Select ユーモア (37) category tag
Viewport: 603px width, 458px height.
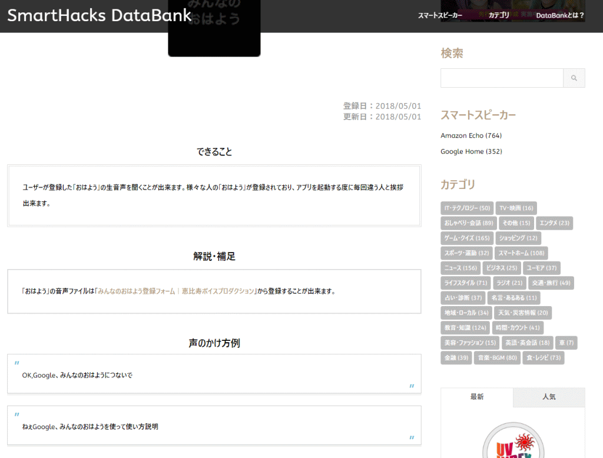click(x=542, y=268)
